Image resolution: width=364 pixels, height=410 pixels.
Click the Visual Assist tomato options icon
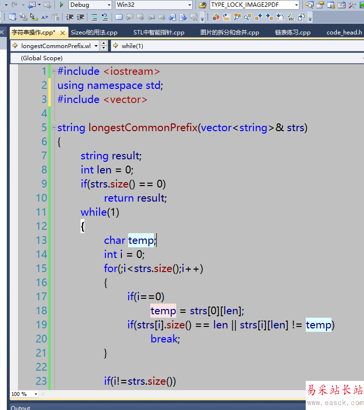[216, 17]
